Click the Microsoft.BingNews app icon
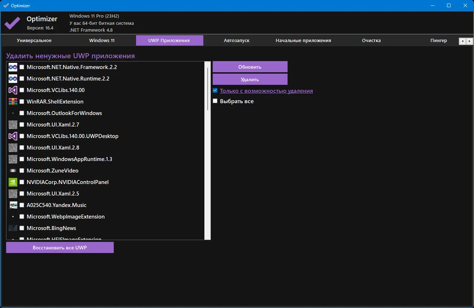Image resolution: width=474 pixels, height=308 pixels. [13, 228]
